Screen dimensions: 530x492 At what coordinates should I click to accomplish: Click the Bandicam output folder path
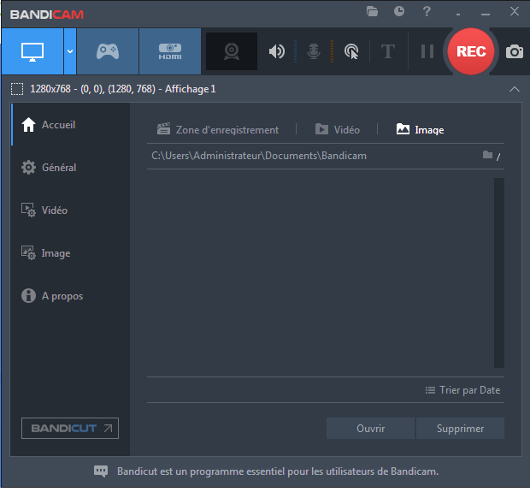[x=259, y=156]
